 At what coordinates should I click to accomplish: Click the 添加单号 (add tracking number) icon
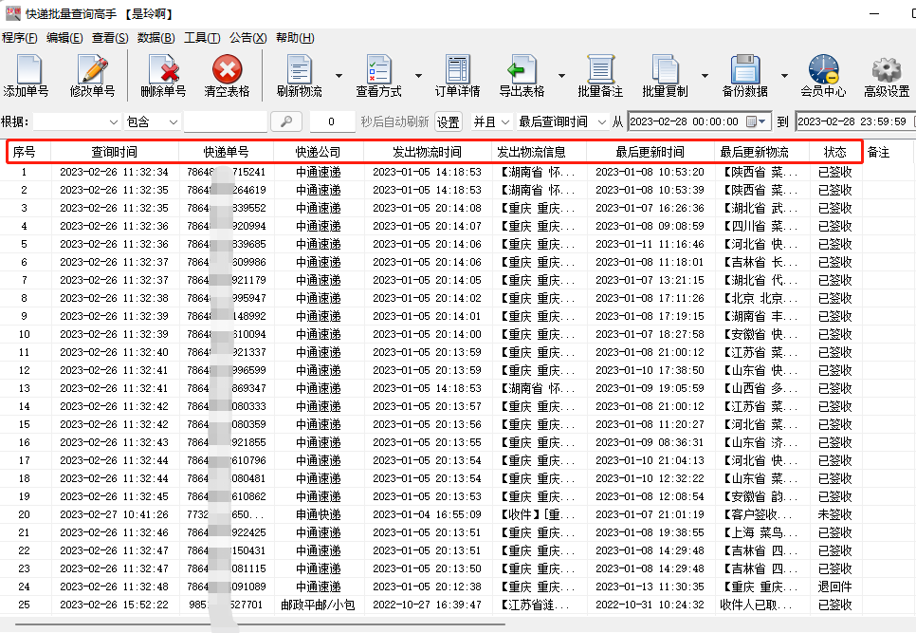26,75
